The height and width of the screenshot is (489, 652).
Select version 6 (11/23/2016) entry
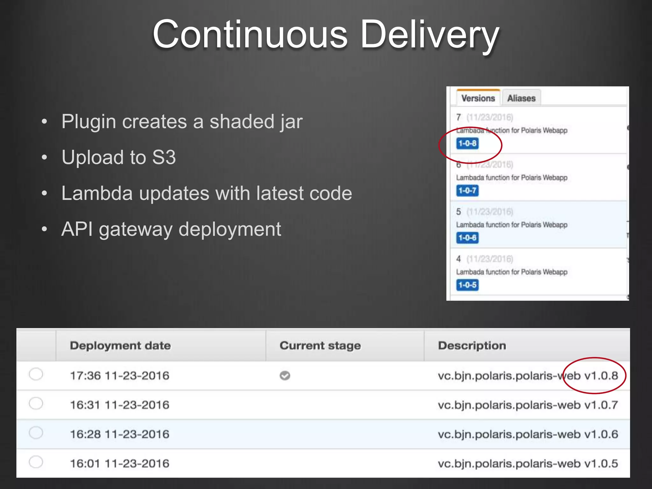[x=539, y=177]
